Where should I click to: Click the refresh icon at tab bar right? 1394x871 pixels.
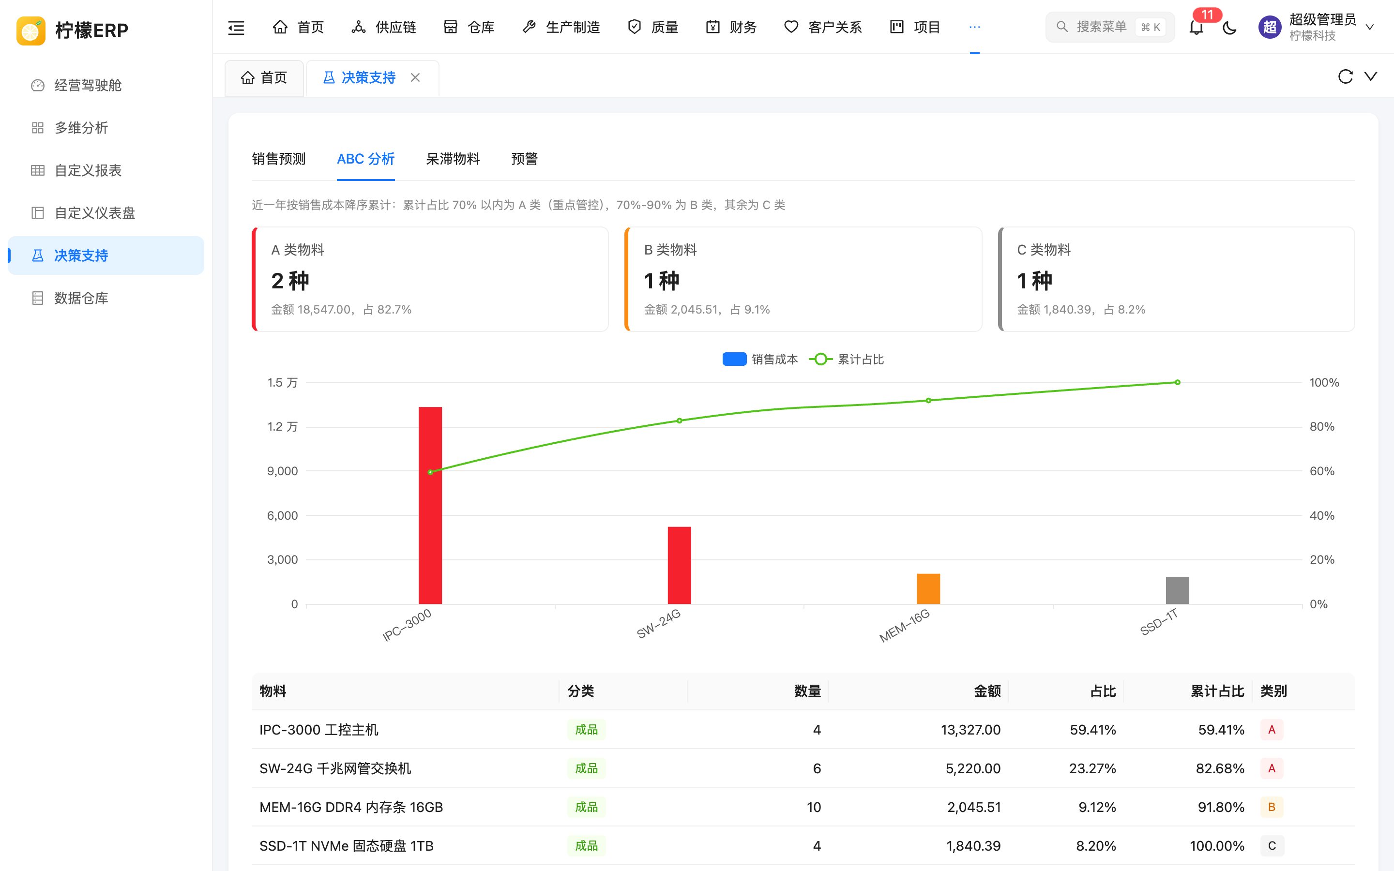pos(1345,76)
